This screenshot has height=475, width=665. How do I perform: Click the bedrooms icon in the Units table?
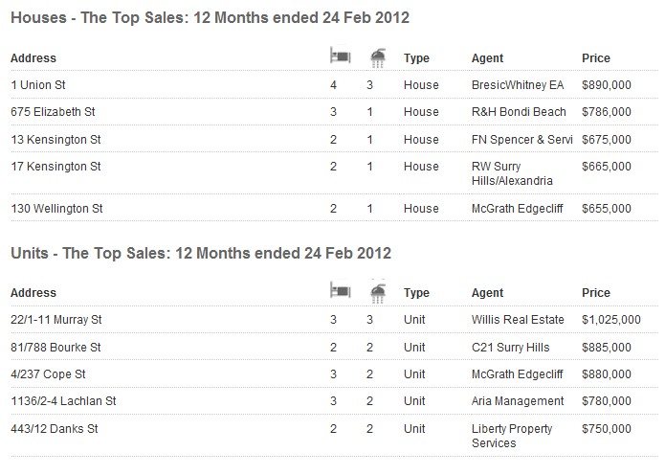pyautogui.click(x=340, y=291)
